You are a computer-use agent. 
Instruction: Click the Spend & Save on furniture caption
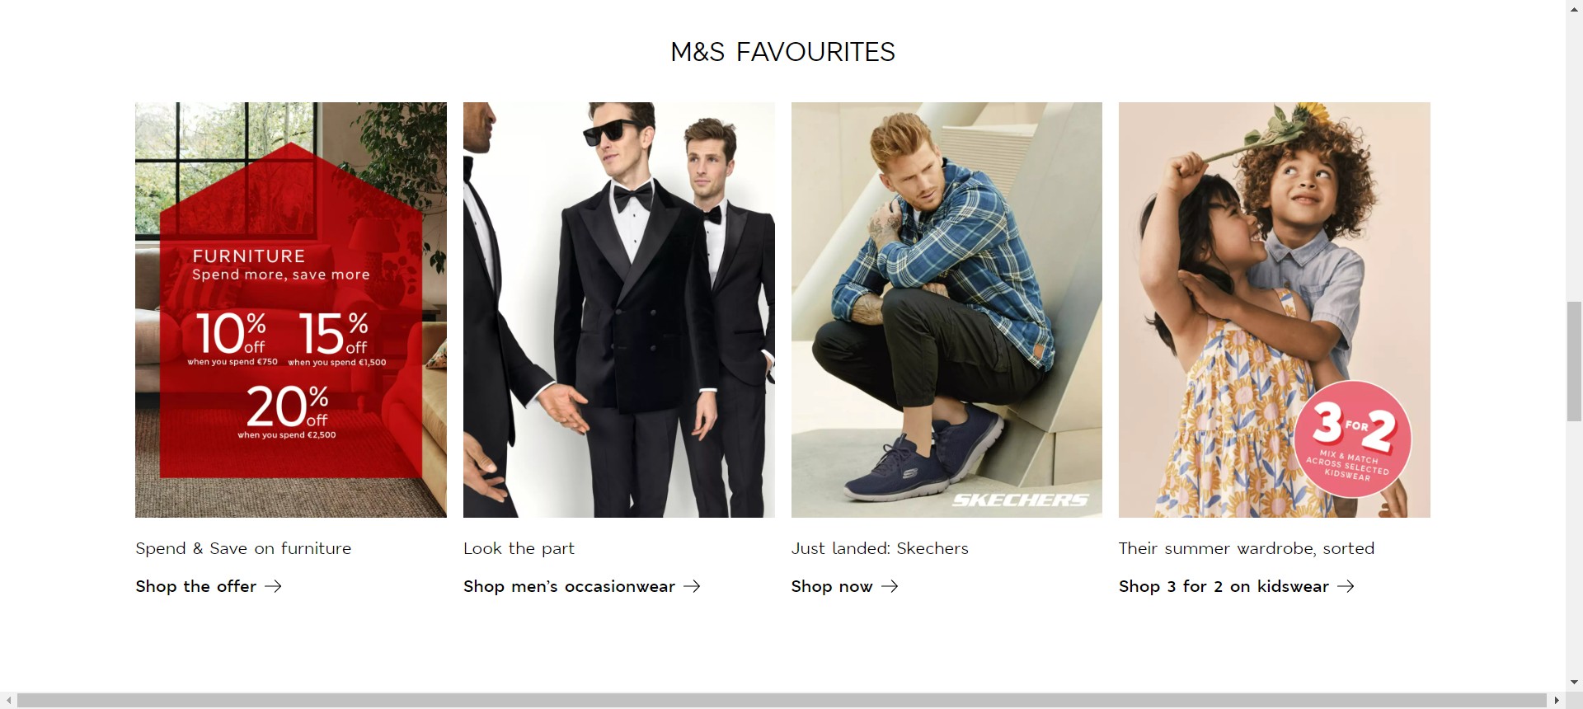pos(243,548)
